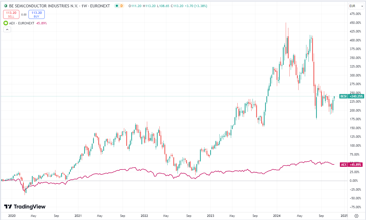Click the 2023 time axis label
The width and height of the screenshot is (366, 220).
211,216
